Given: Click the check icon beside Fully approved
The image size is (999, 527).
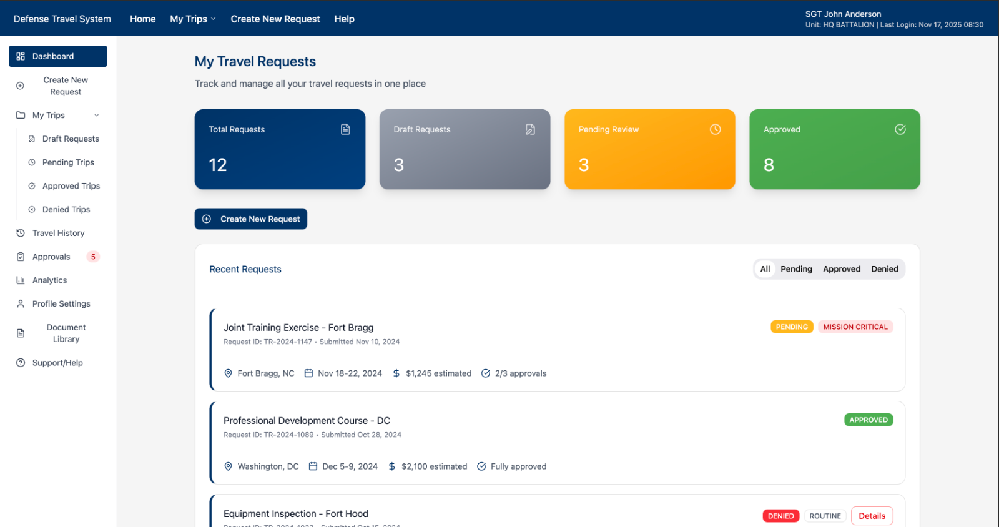Looking at the screenshot, I should 481,466.
